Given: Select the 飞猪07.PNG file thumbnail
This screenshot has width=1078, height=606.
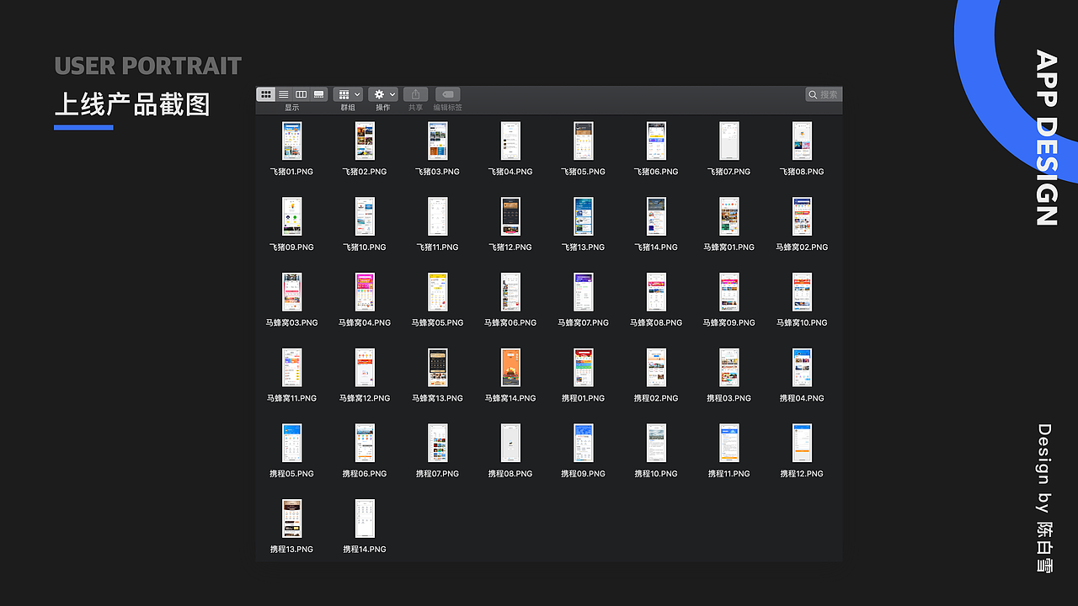Looking at the screenshot, I should pyautogui.click(x=729, y=141).
